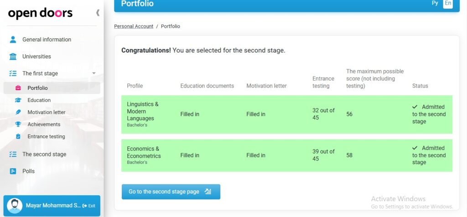Image resolution: width=467 pixels, height=217 pixels.
Task: Collapse the sidebar with the chevron
Action: pos(98,12)
